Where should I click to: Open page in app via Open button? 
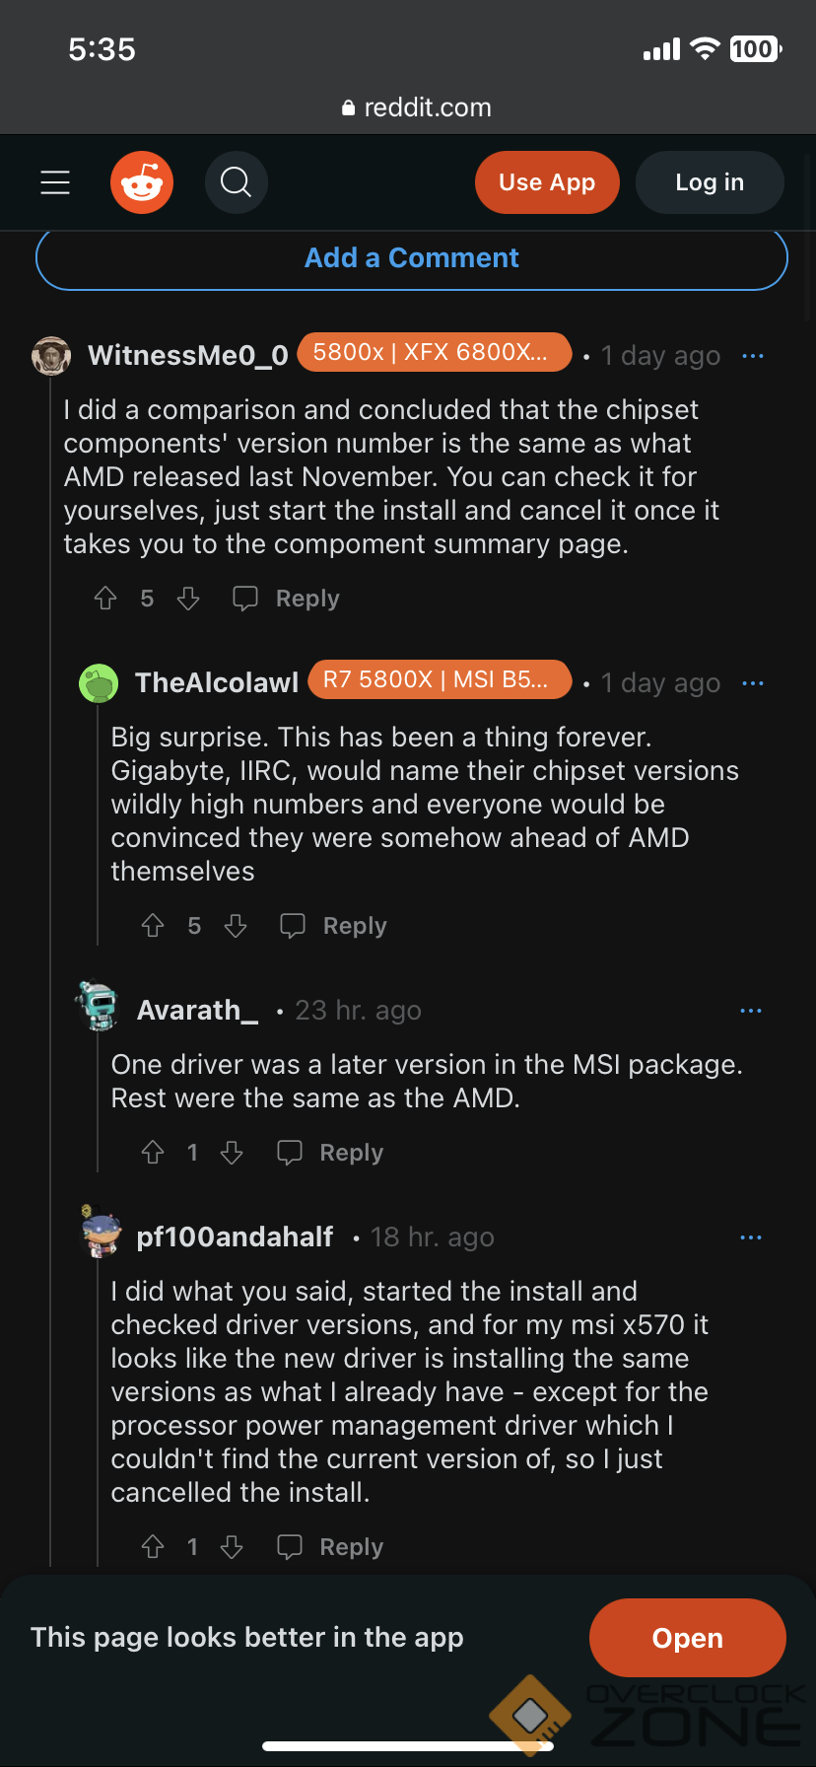tap(687, 1638)
